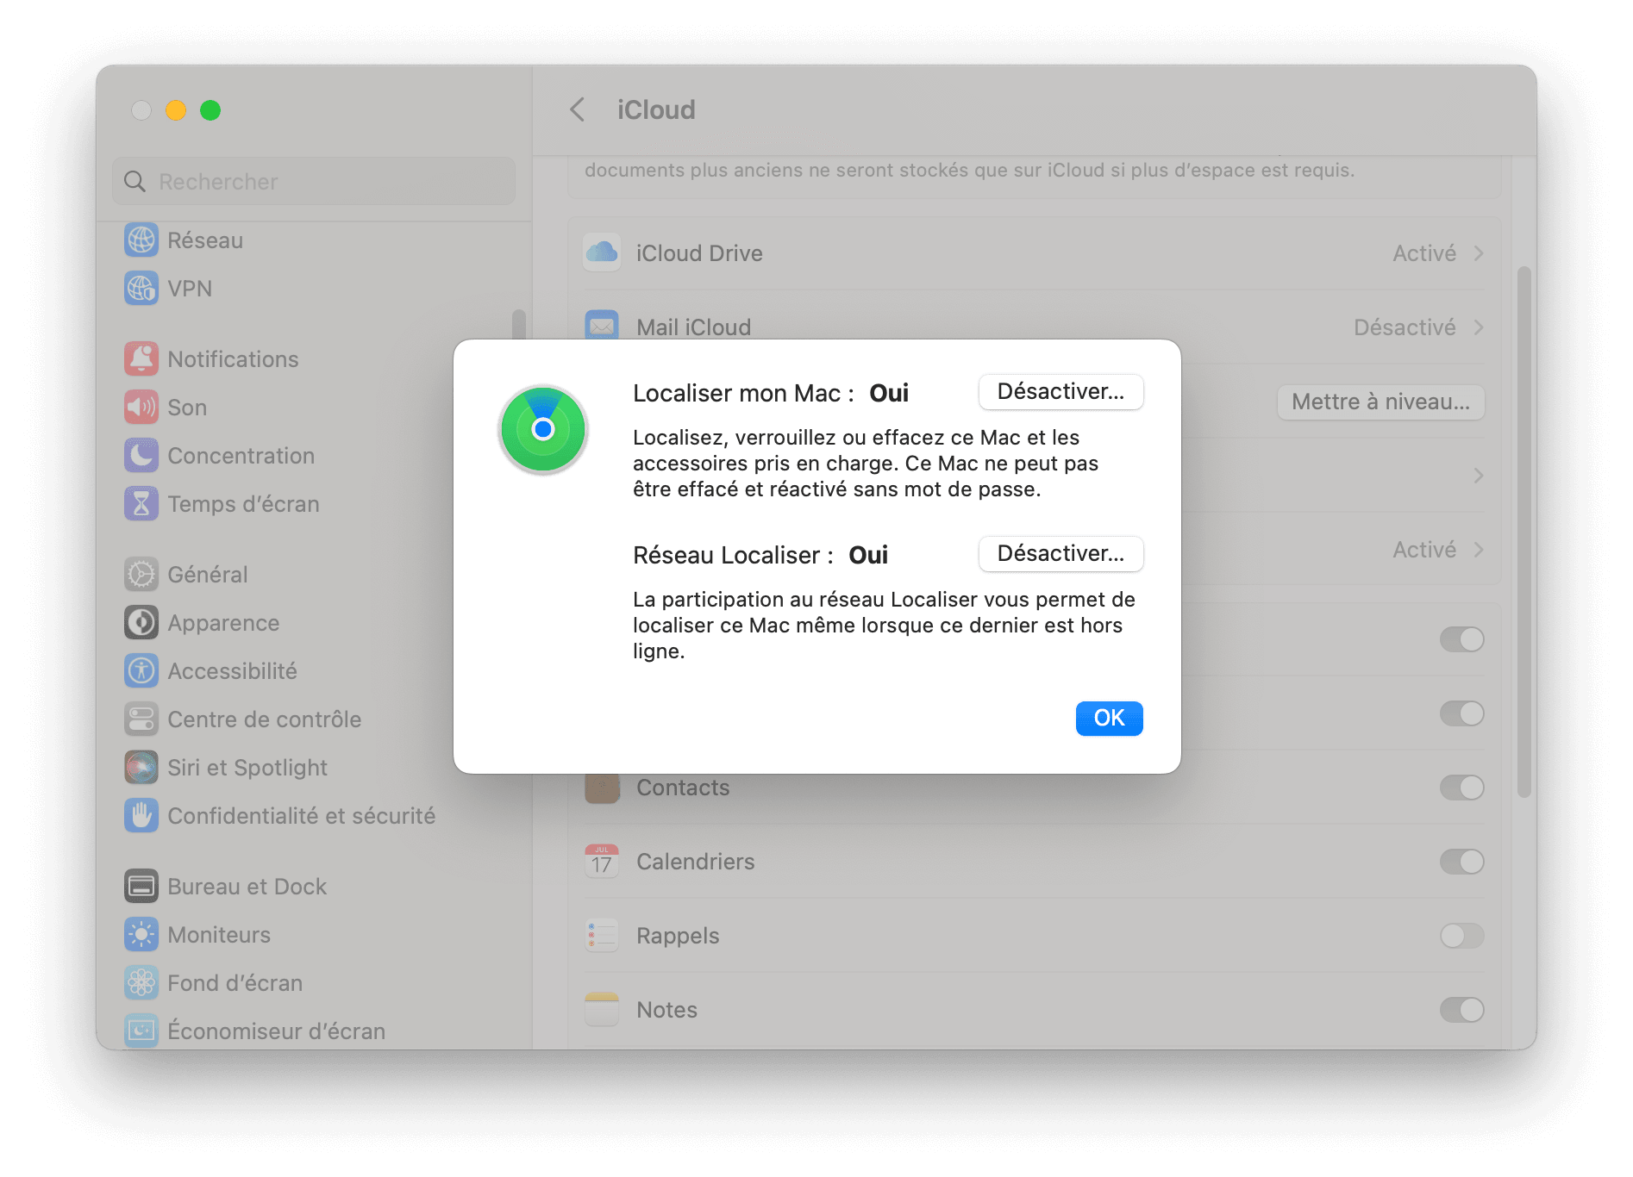Toggle the Notes iCloud switch
Viewport: 1633px width, 1177px height.
1461,1009
